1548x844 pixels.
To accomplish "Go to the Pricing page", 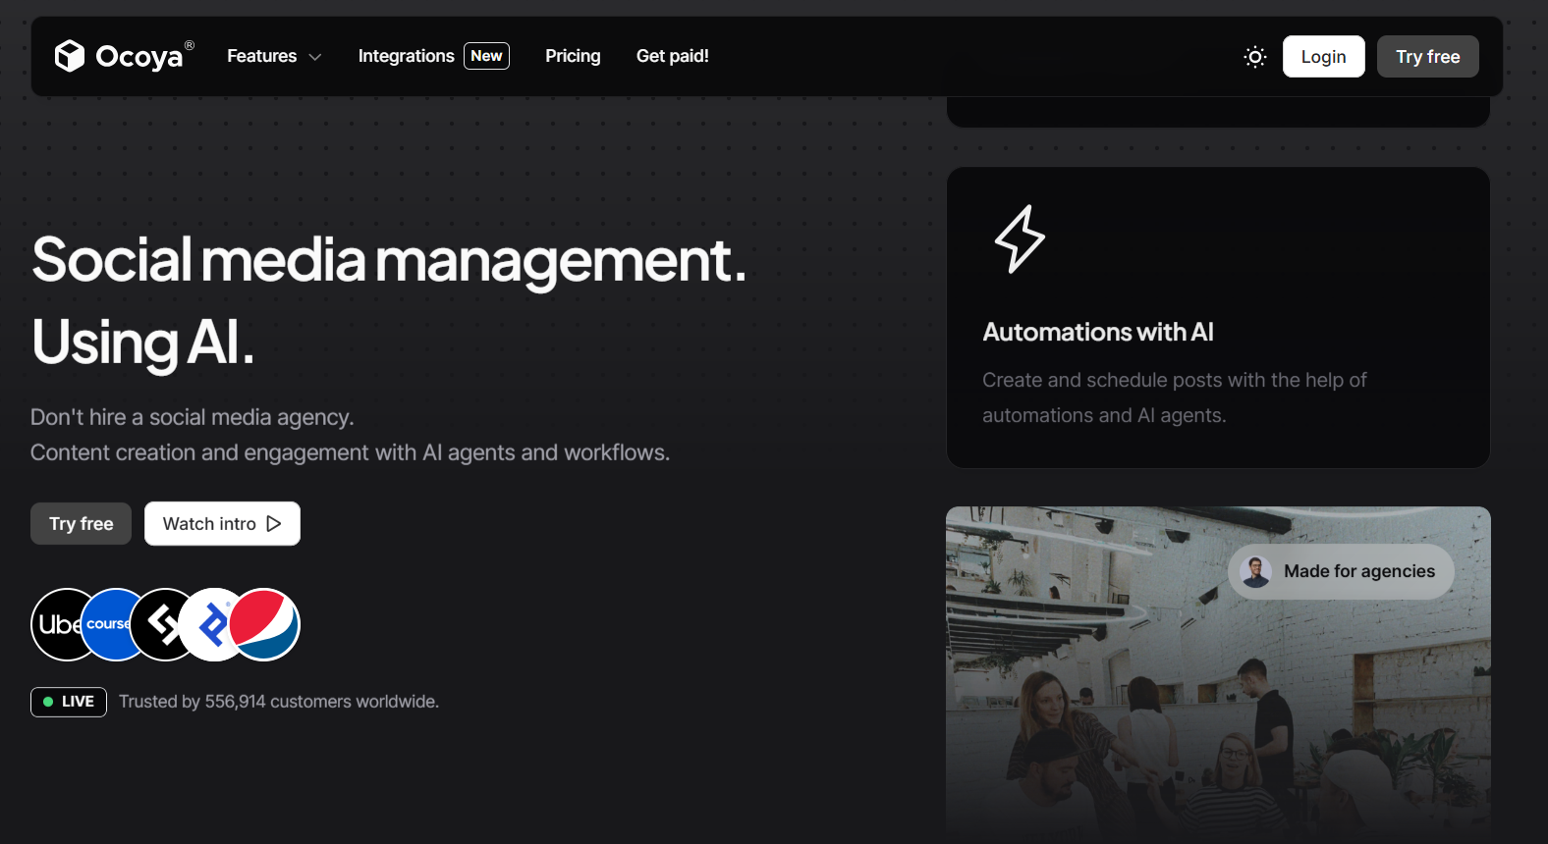I will (573, 56).
